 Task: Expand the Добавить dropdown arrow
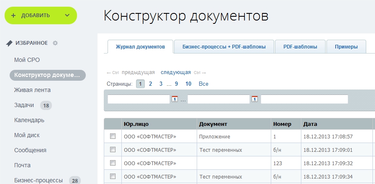click(67, 15)
